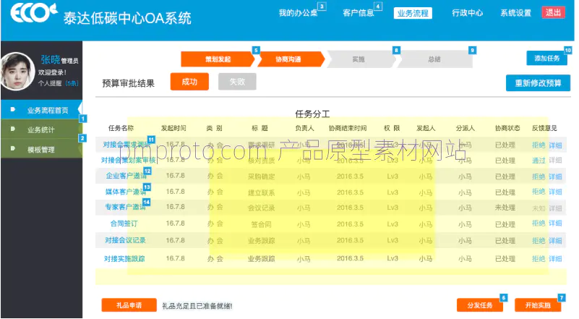Select the 策划发起 process step
This screenshot has height=319, width=579.
point(218,59)
